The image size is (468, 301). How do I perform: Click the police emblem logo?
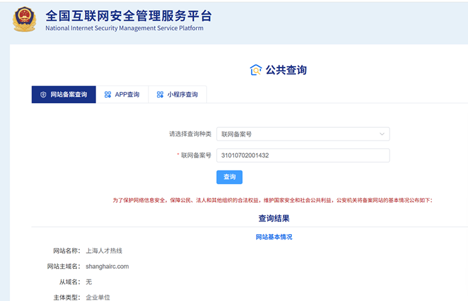point(25,19)
